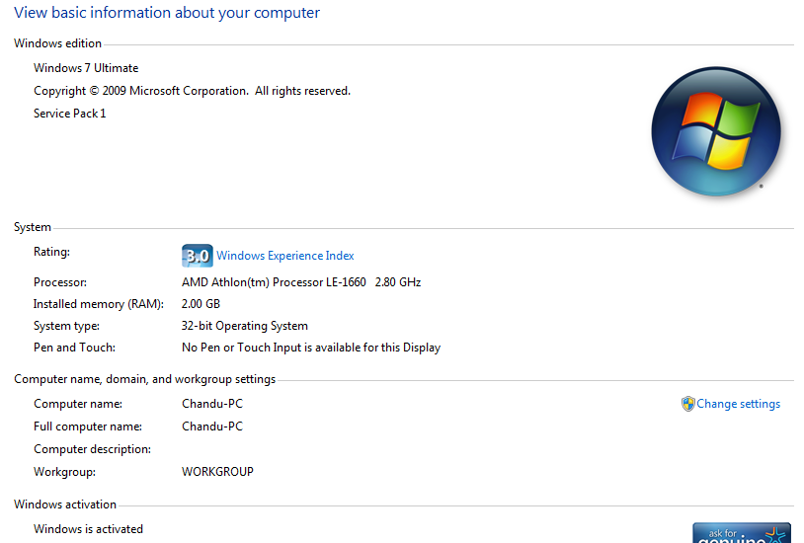The height and width of the screenshot is (543, 804).
Task: Click the Computer description: label
Action: (92, 449)
